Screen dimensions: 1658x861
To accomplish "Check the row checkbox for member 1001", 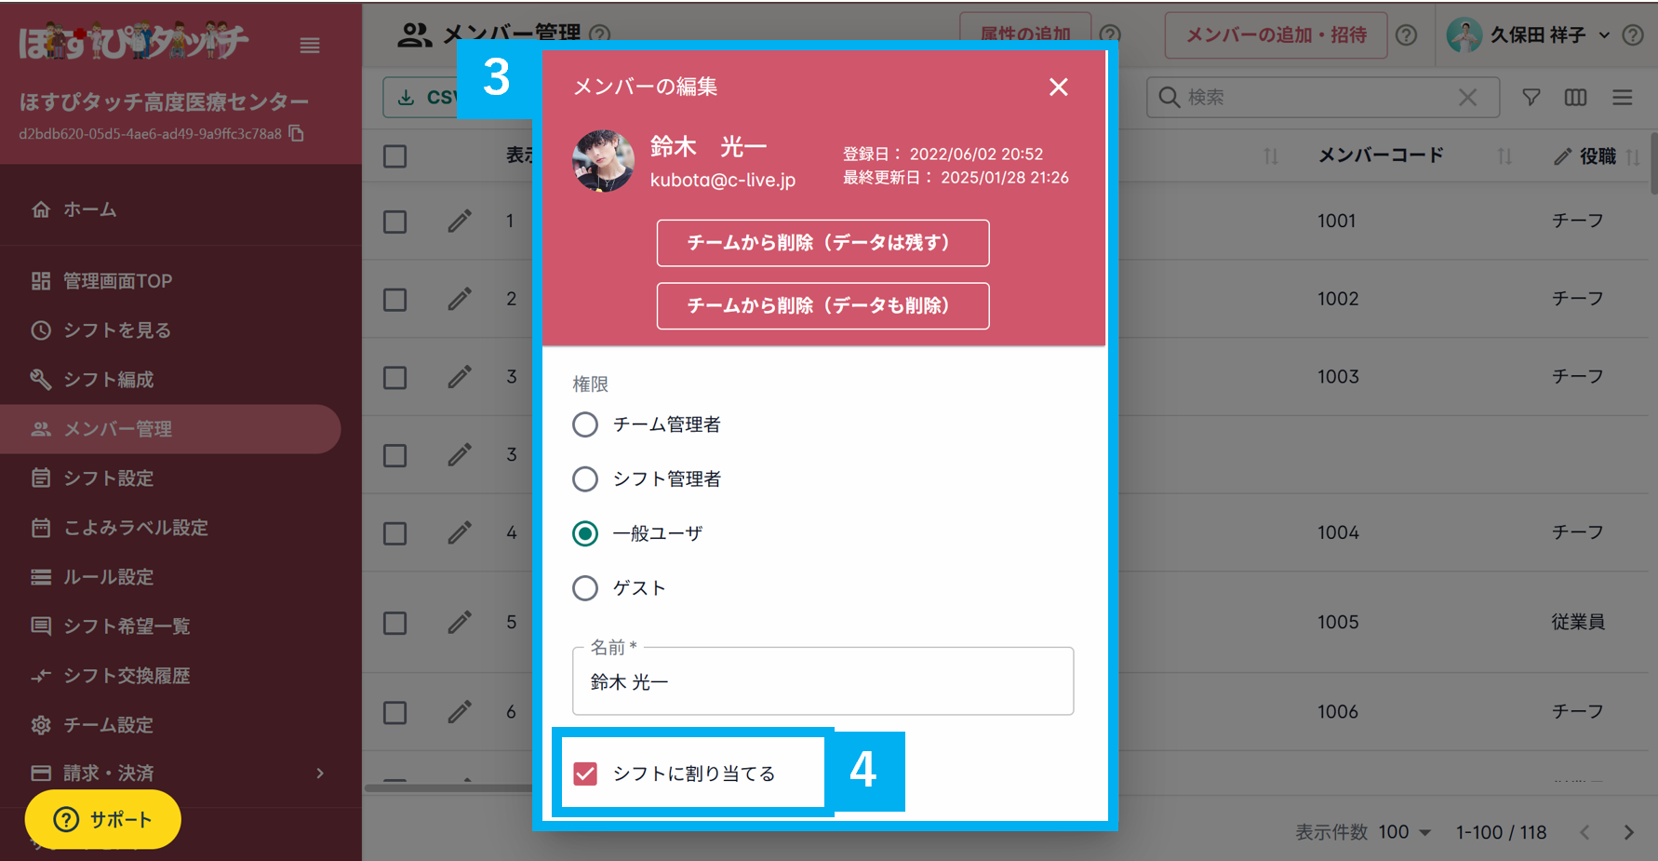I will [x=394, y=221].
